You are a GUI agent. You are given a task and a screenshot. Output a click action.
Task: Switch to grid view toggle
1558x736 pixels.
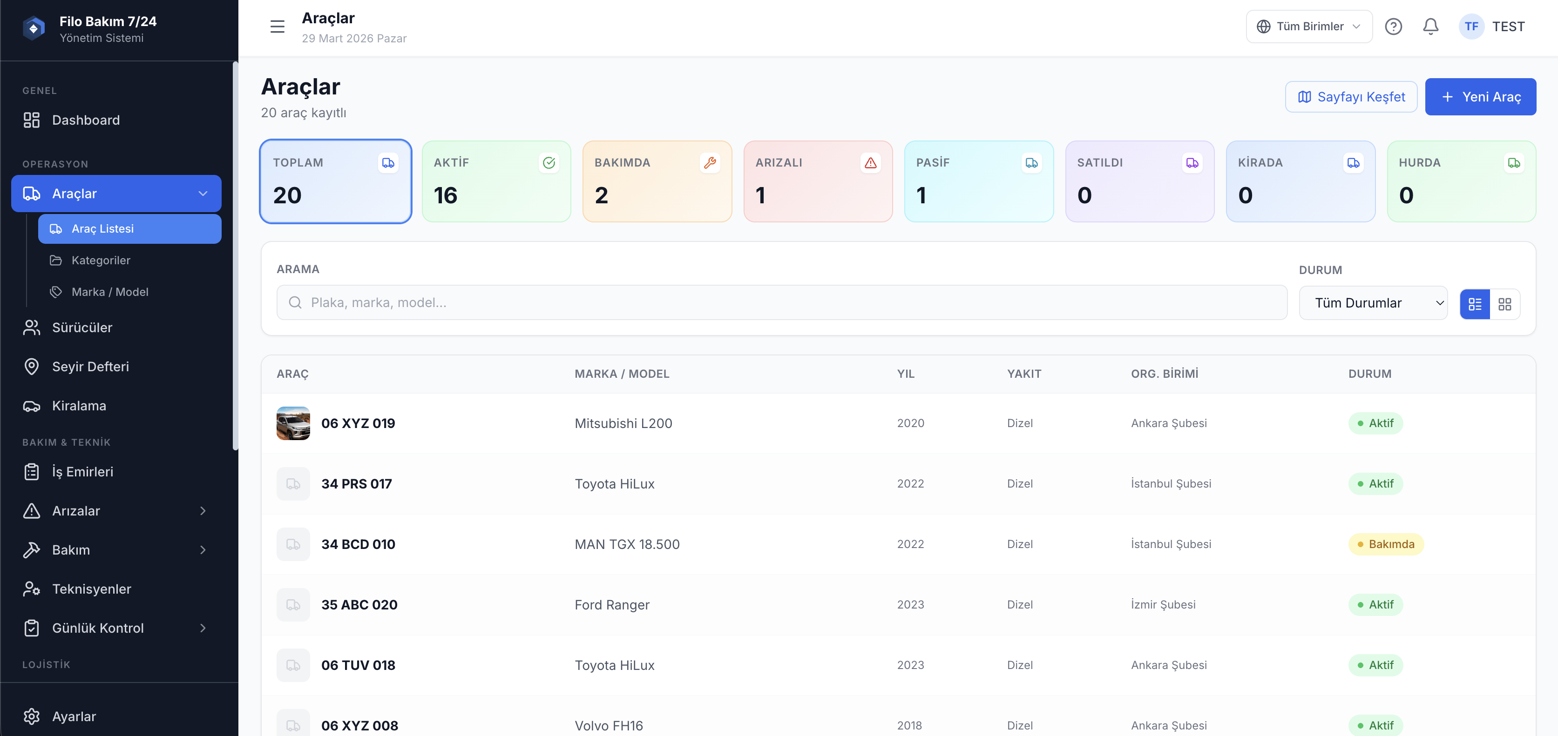click(1504, 304)
